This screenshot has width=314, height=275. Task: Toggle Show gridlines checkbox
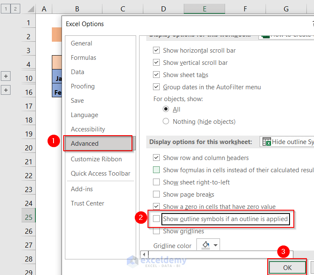coord(156,231)
